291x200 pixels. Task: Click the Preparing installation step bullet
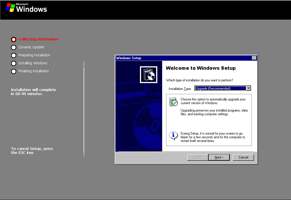14,55
